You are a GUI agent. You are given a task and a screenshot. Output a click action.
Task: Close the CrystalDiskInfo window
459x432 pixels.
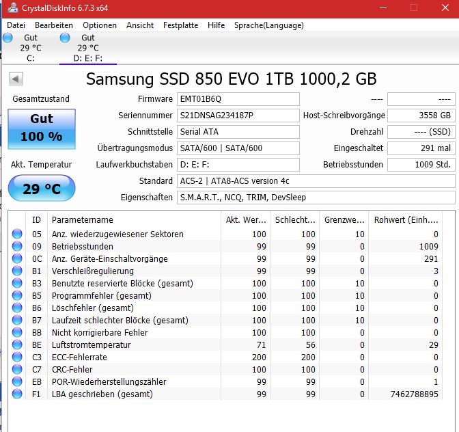pos(445,8)
